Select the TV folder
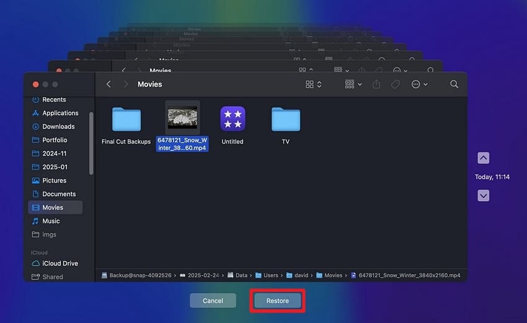The image size is (527, 323). pos(286,119)
